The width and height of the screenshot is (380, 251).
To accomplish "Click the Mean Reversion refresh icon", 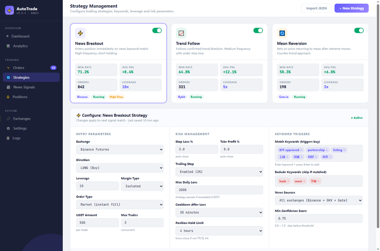I will click(282, 33).
